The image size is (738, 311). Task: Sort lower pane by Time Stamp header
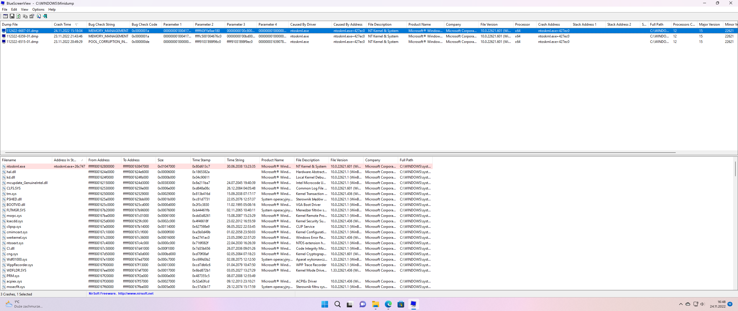click(208, 160)
